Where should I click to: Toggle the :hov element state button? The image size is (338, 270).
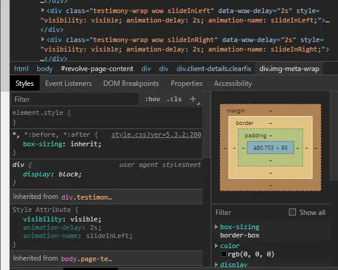coord(153,99)
